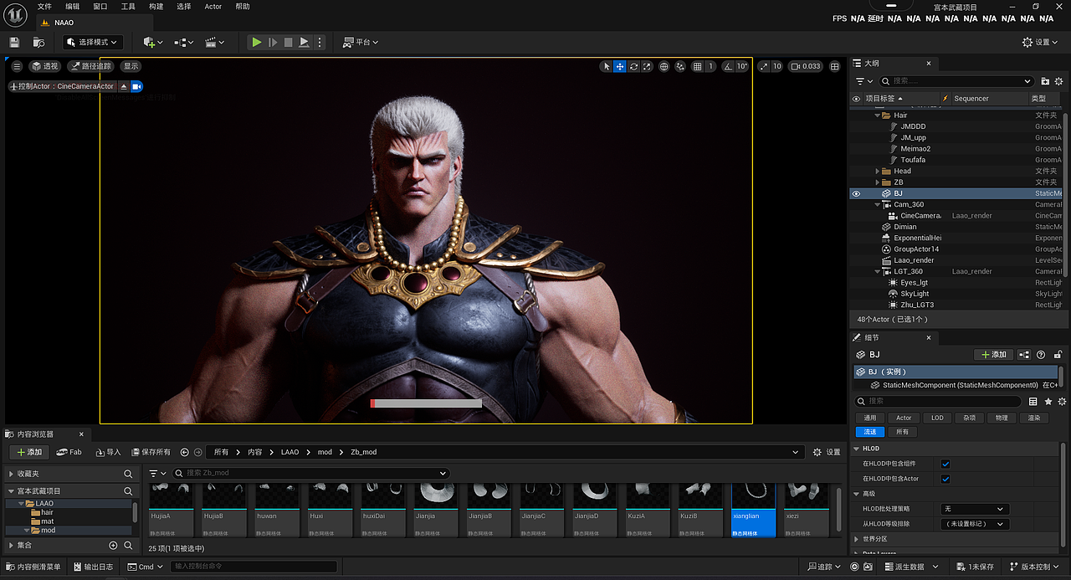
Task: Uncheck 在HLOD中包含Actor checkbox
Action: (x=945, y=479)
